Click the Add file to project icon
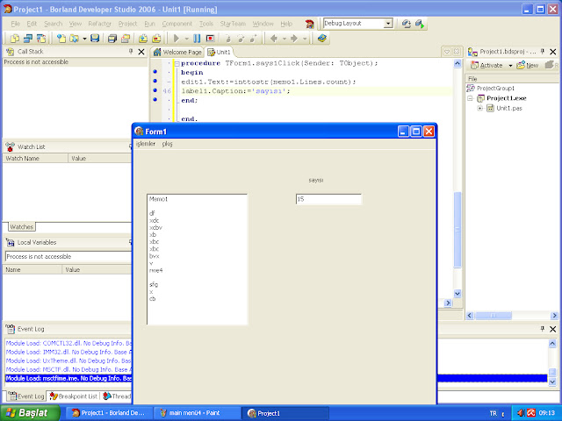 143,39
